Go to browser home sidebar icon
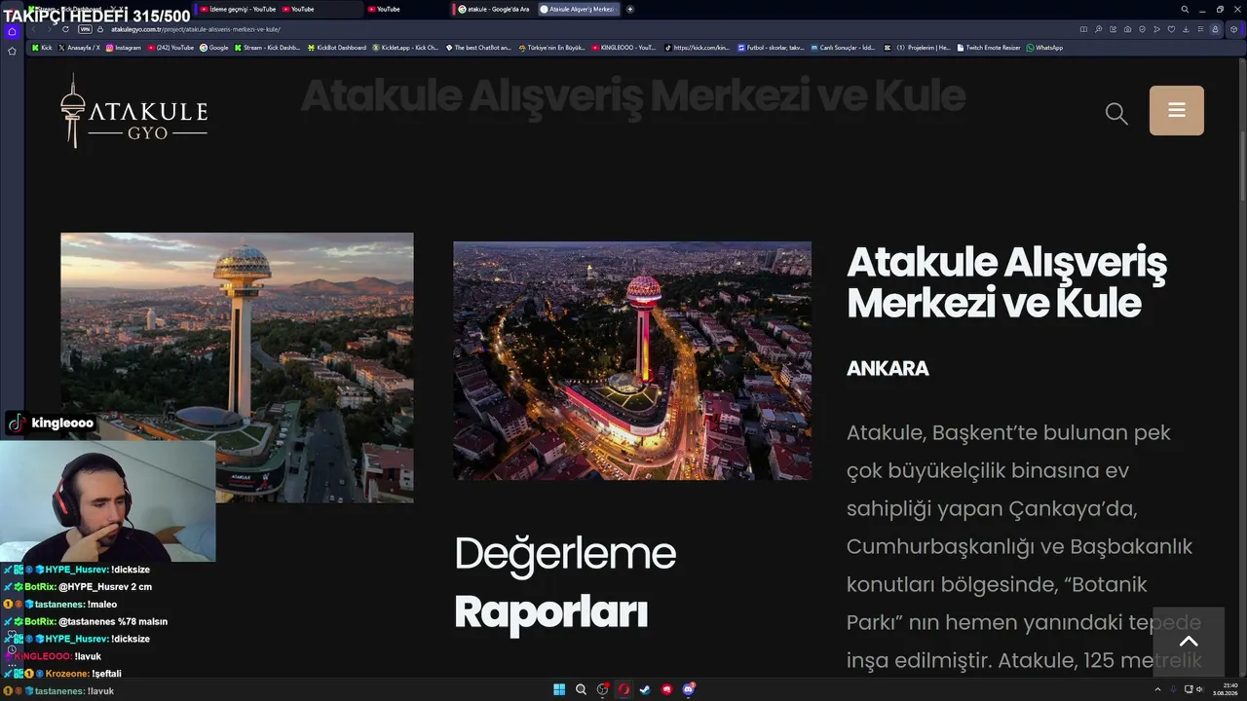The height and width of the screenshot is (701, 1247). click(12, 31)
